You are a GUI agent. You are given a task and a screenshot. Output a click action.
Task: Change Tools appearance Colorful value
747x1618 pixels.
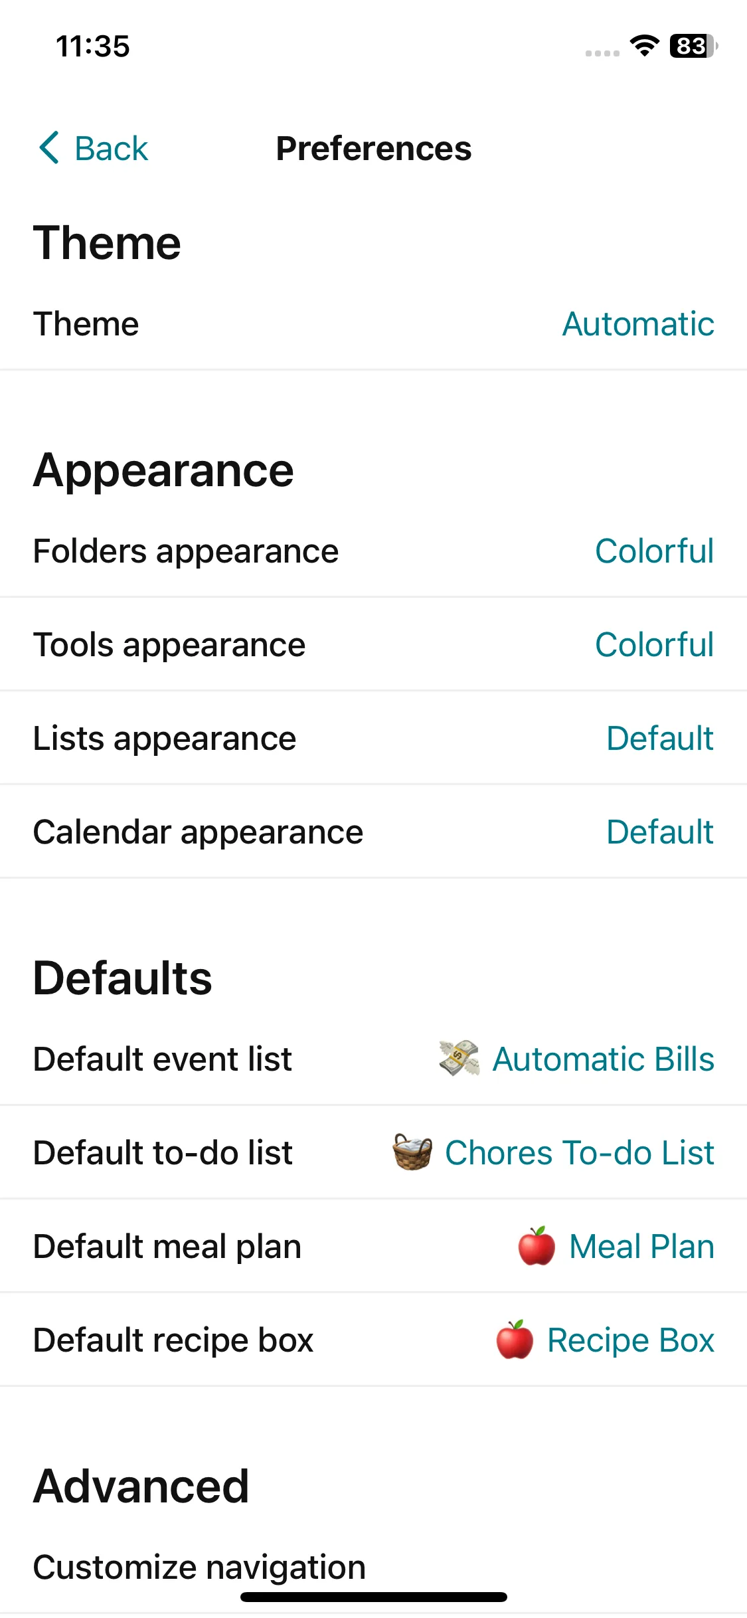tap(654, 645)
